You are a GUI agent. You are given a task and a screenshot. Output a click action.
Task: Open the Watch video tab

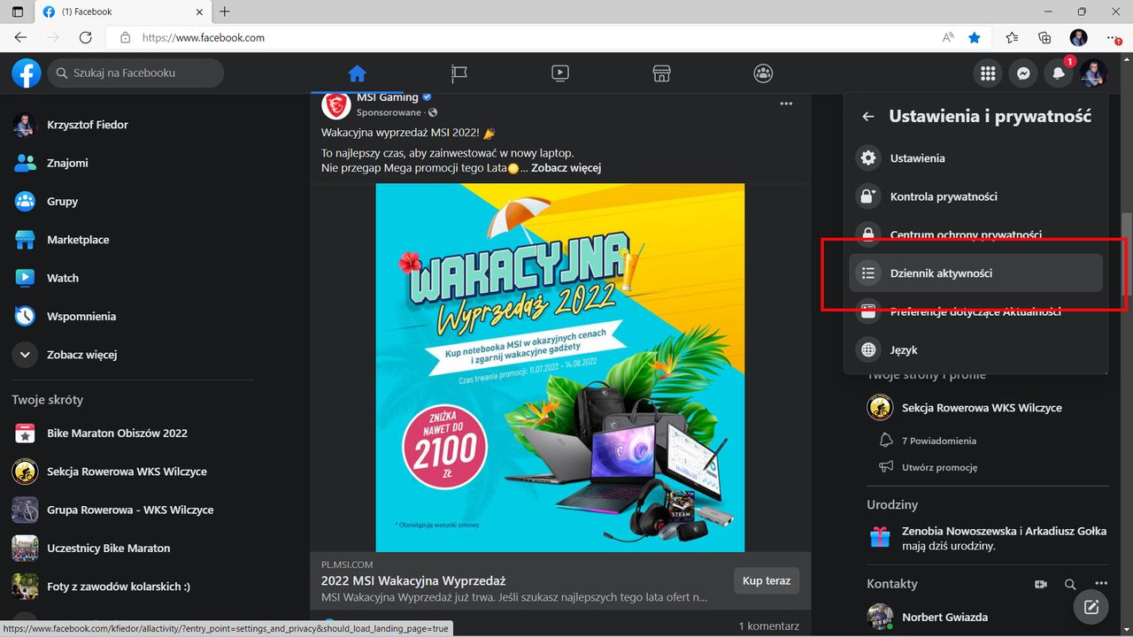(559, 73)
